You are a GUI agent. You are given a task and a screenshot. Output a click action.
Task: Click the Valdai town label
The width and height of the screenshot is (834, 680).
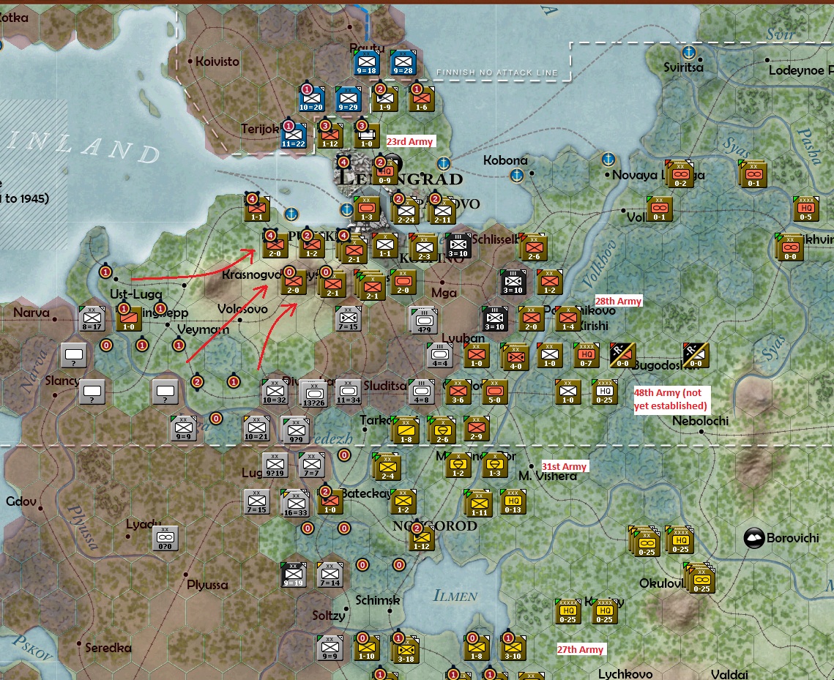(x=729, y=673)
